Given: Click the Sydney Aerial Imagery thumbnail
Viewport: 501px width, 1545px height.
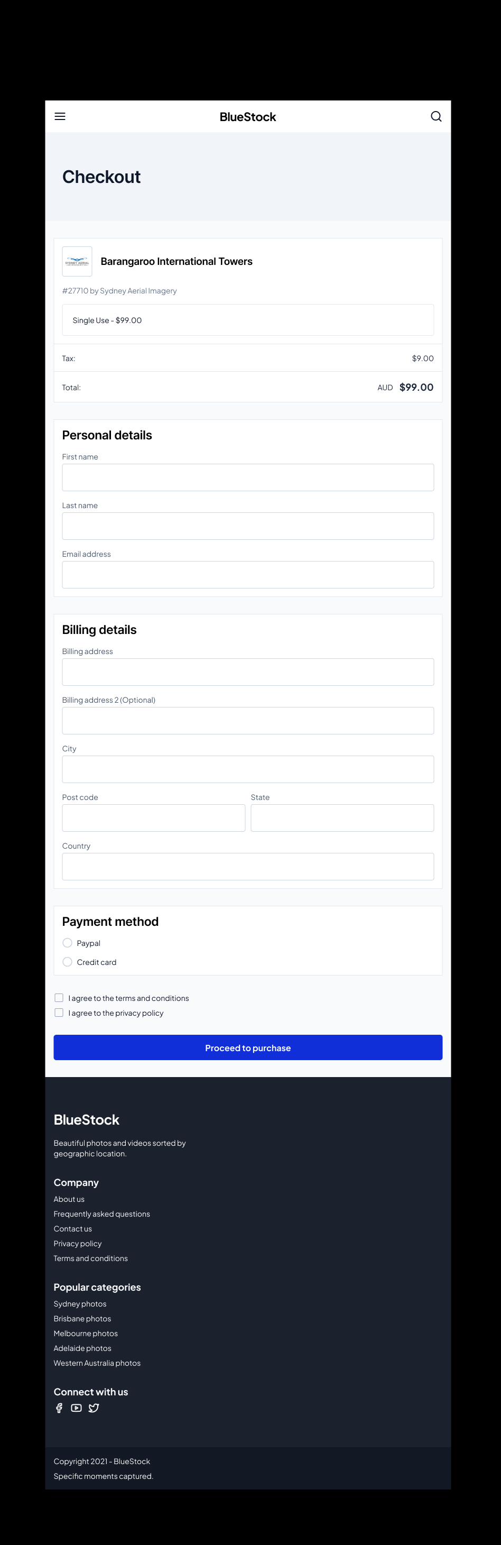Looking at the screenshot, I should coord(77,262).
